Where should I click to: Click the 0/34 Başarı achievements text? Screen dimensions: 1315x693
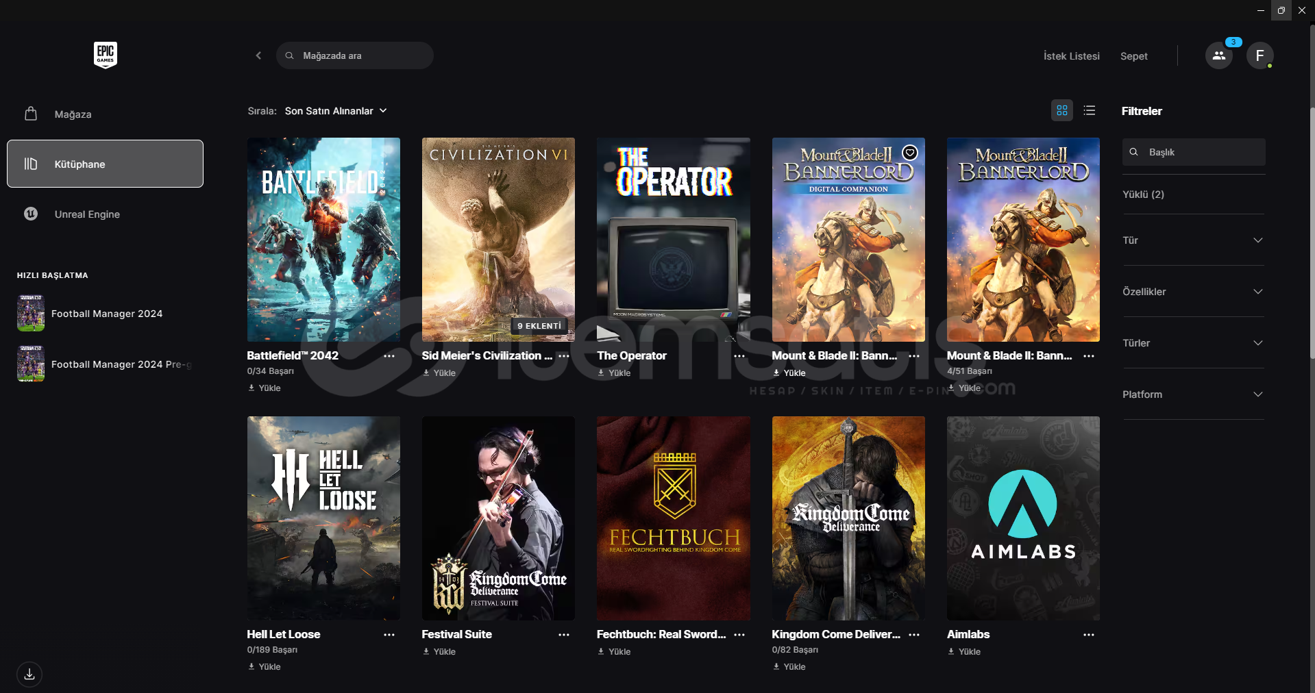(270, 371)
